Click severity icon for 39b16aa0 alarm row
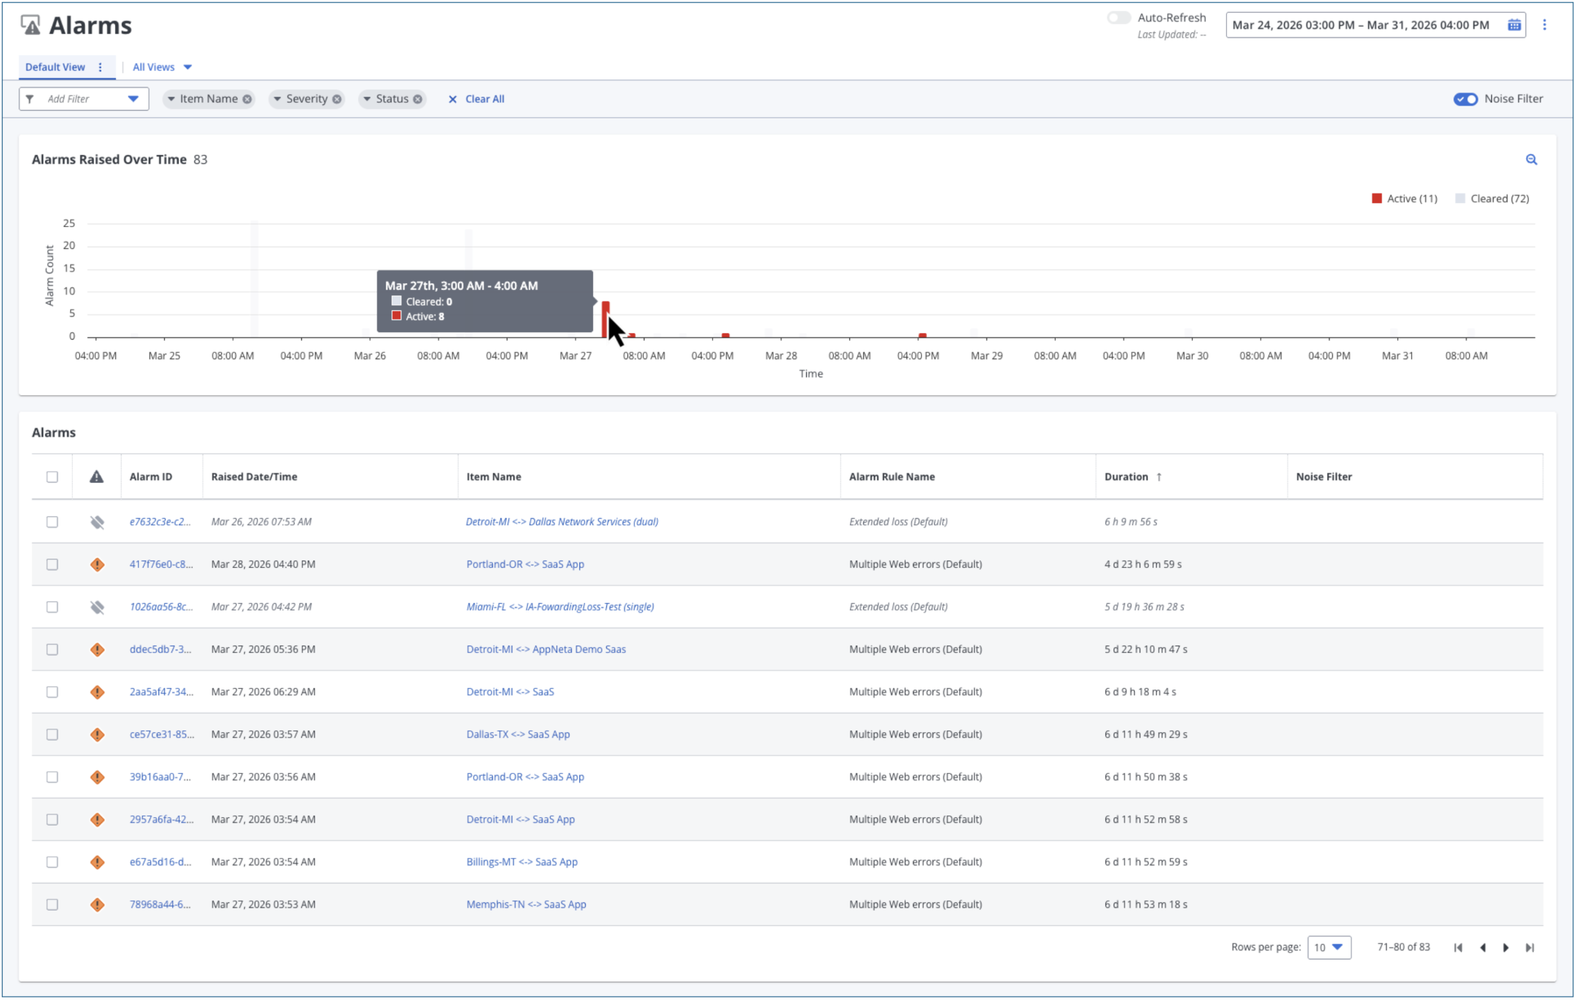 [97, 778]
